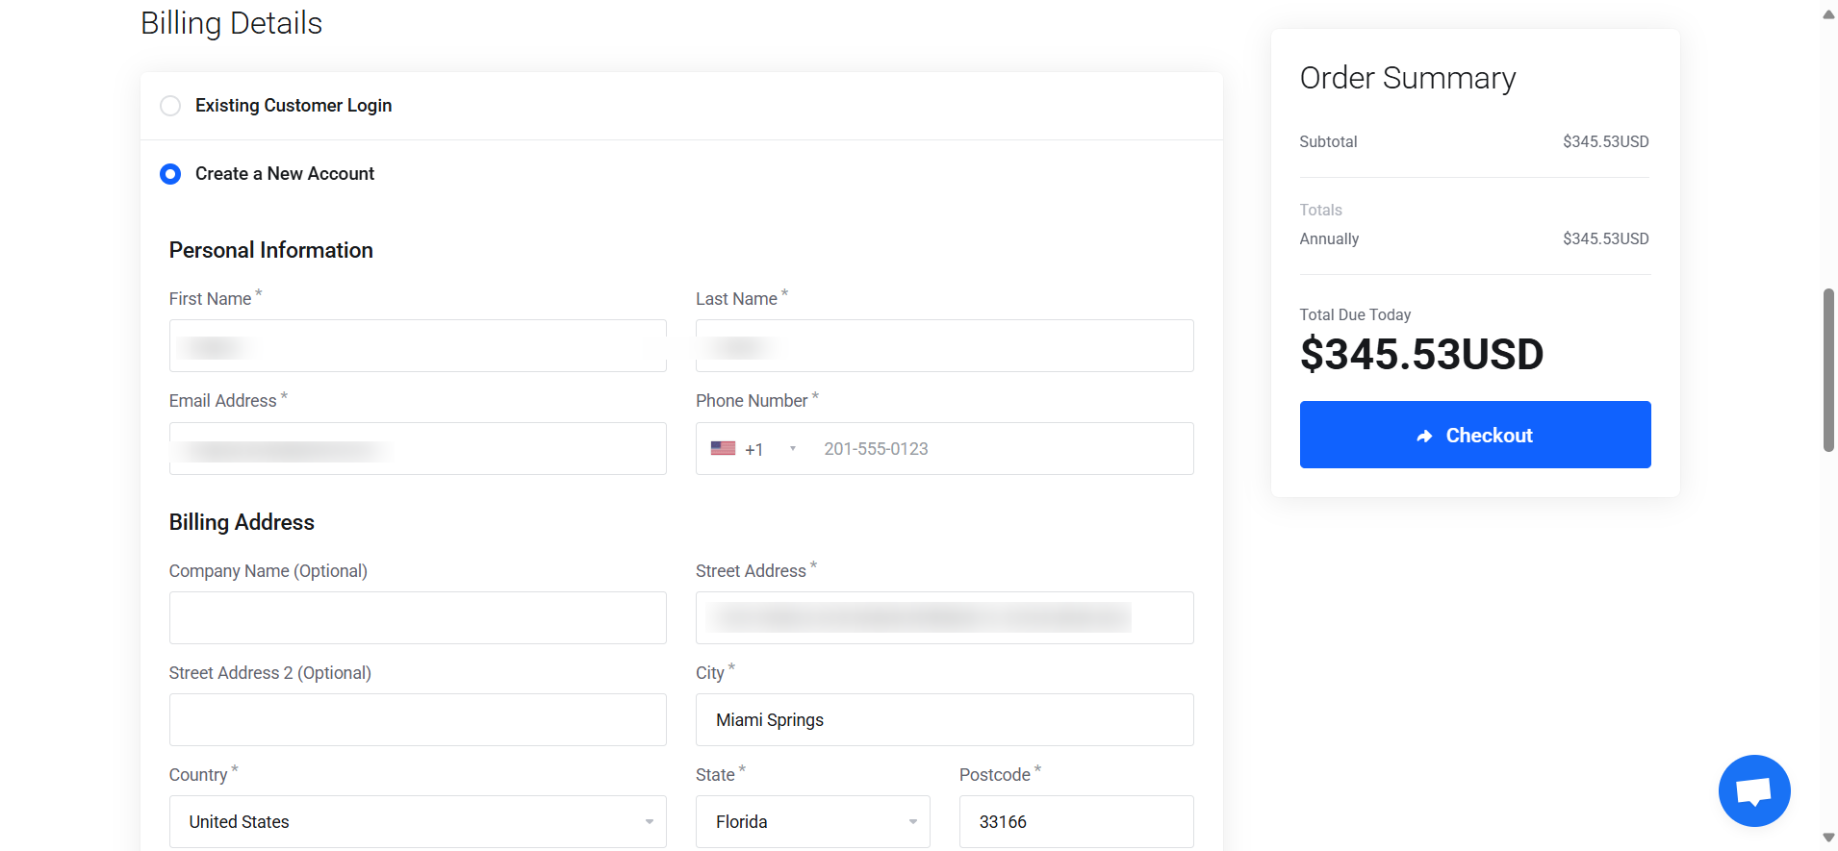Click the Street Address 2 optional field
This screenshot has width=1838, height=851.
418,719
